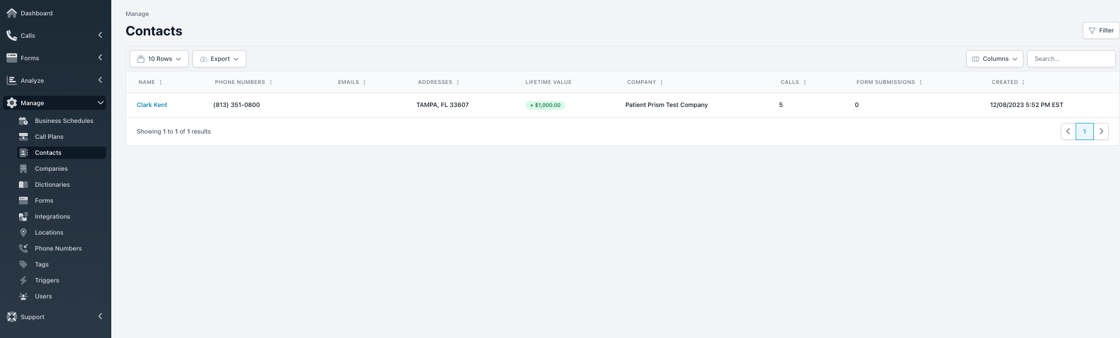This screenshot has height=338, width=1120.
Task: Click the Filter button
Action: pos(1101,31)
